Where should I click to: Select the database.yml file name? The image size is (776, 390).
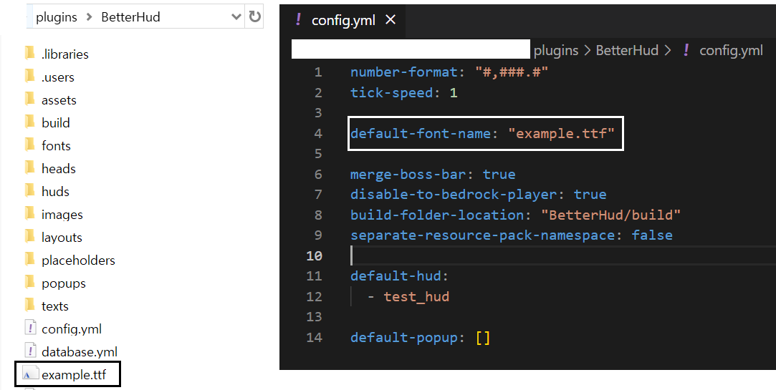click(80, 352)
